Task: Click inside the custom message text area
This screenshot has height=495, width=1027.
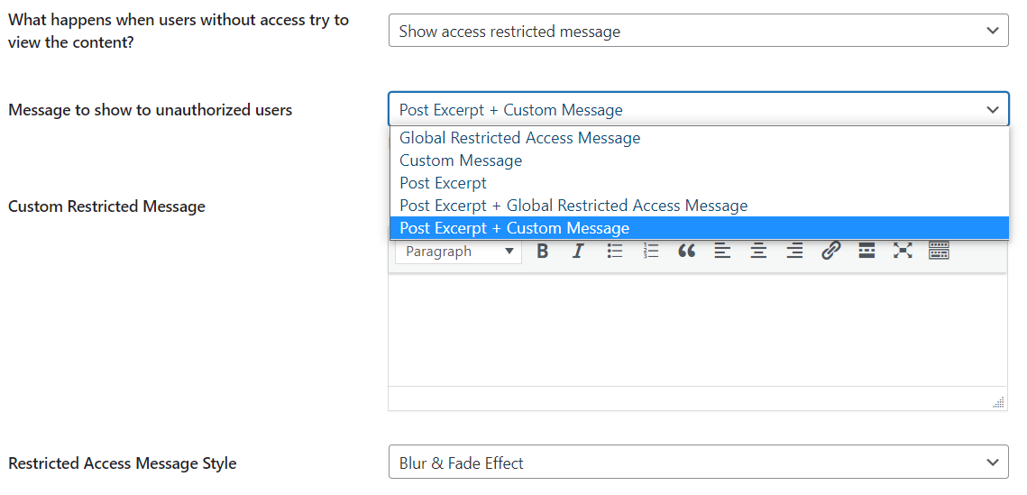Action: click(x=698, y=329)
